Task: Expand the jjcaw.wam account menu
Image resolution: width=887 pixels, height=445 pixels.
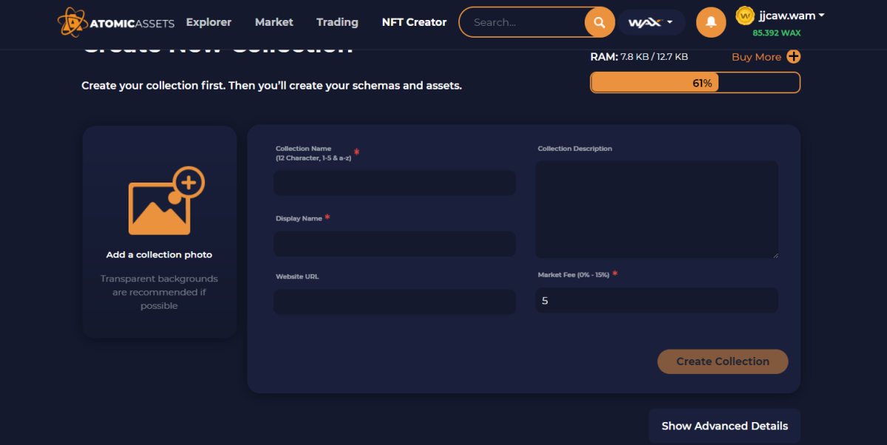Action: pyautogui.click(x=791, y=16)
